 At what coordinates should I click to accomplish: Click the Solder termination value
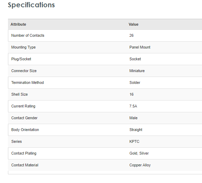pos(135,82)
